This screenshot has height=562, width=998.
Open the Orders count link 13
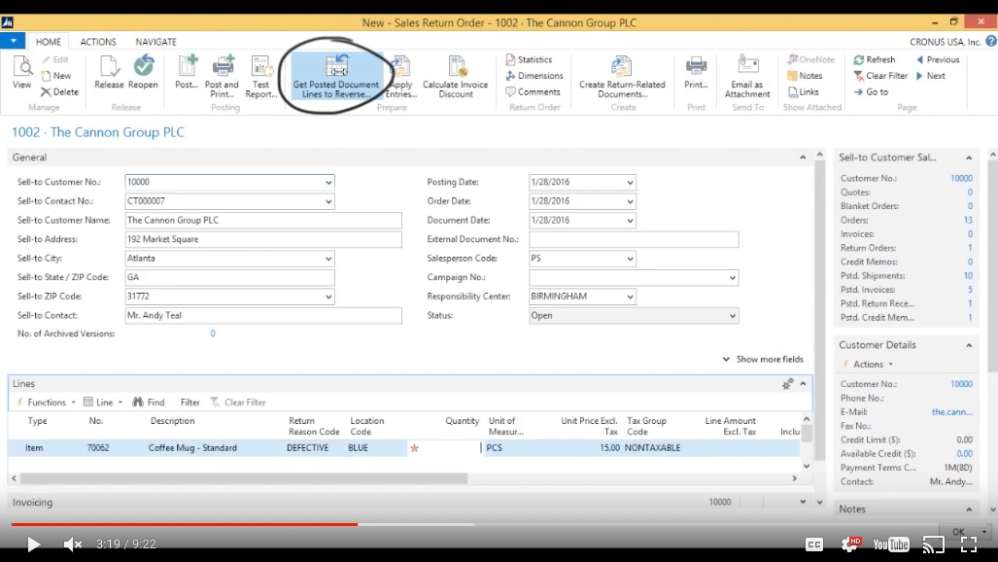[968, 220]
